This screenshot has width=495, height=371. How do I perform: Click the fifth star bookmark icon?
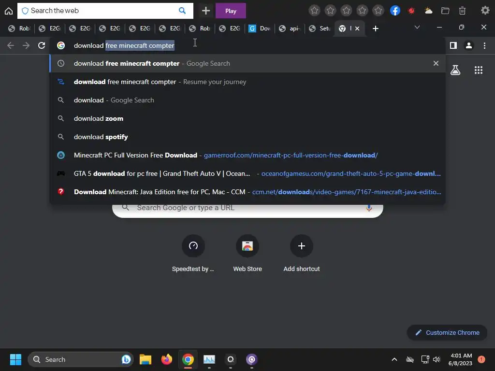click(378, 11)
